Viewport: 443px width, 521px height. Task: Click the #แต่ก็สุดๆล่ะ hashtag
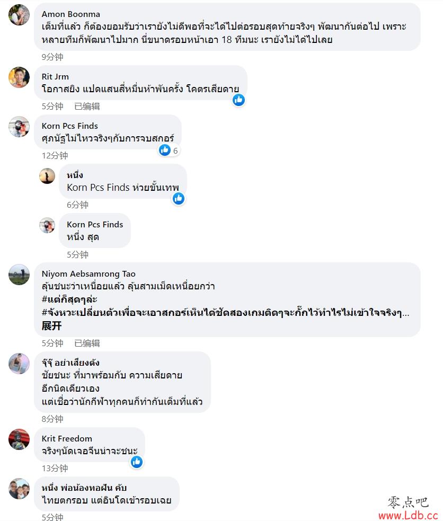69,299
